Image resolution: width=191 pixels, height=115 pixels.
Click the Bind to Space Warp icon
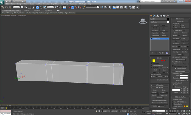click(x=10, y=7)
